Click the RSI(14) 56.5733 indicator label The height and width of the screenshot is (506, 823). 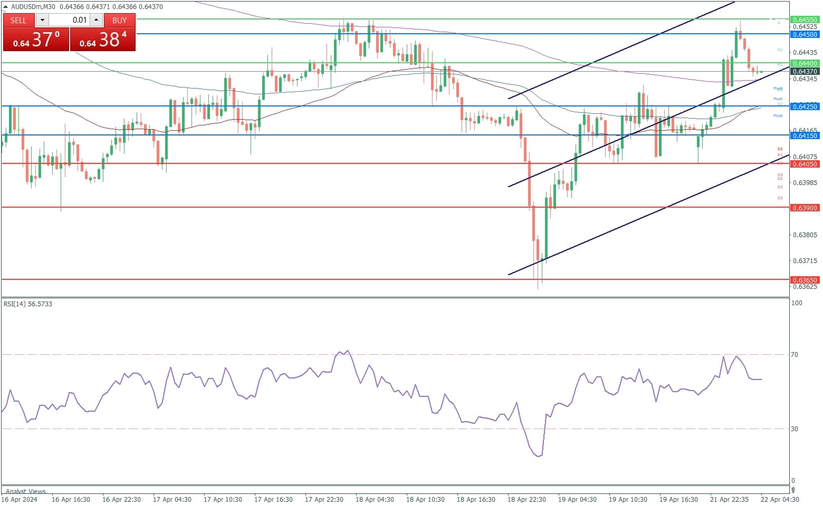[28, 304]
